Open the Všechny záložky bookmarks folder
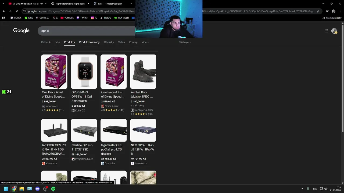The width and height of the screenshot is (344, 193). 332,18
